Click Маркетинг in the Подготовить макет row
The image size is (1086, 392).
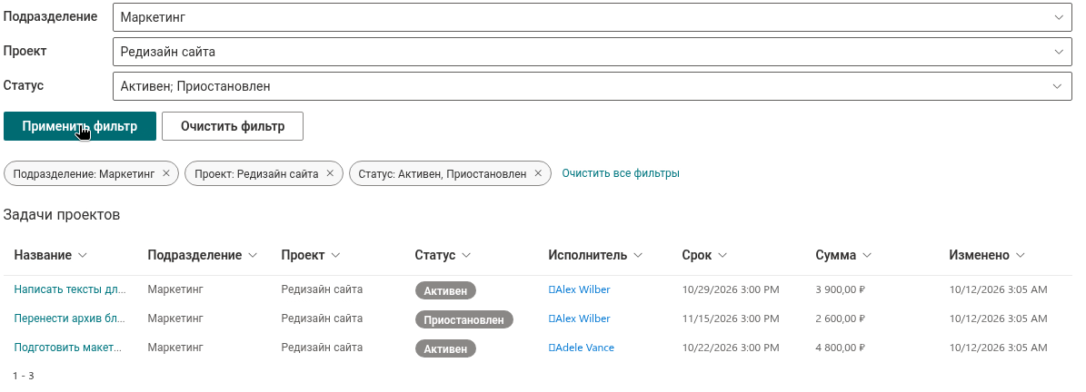pos(175,348)
